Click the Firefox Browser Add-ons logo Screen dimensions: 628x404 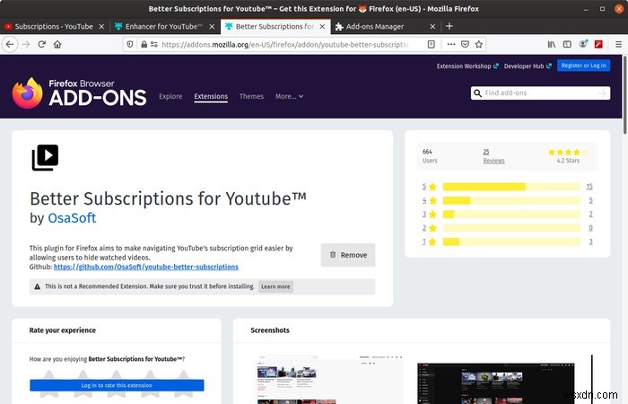click(x=79, y=93)
